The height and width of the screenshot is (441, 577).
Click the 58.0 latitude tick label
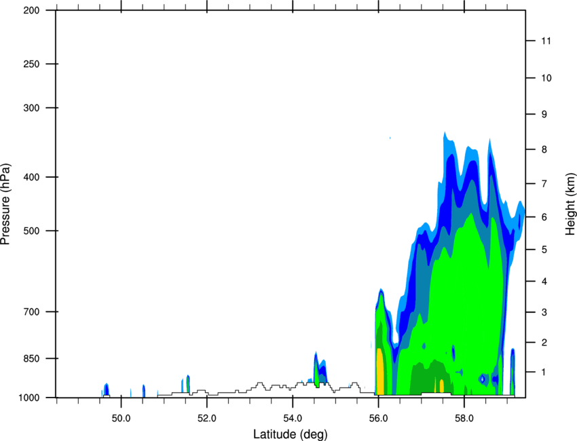(x=464, y=419)
